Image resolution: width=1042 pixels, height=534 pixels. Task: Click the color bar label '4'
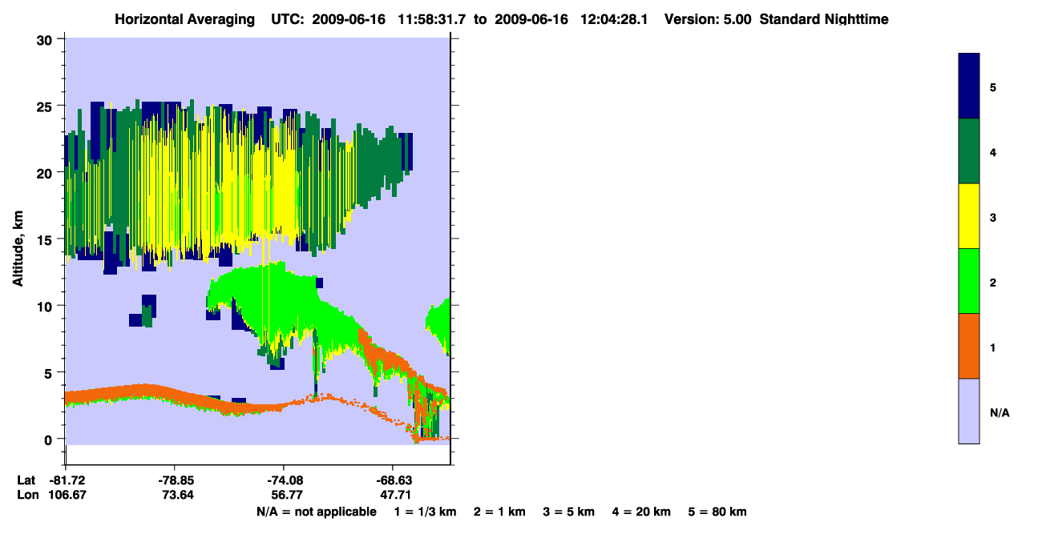[x=993, y=152]
